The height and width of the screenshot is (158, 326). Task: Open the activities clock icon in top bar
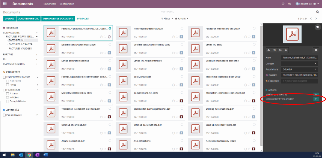(x=283, y=4)
